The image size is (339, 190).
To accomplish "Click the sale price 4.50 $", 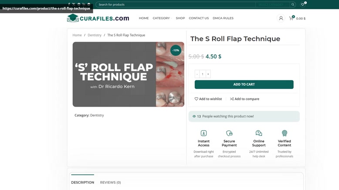I will [x=214, y=56].
